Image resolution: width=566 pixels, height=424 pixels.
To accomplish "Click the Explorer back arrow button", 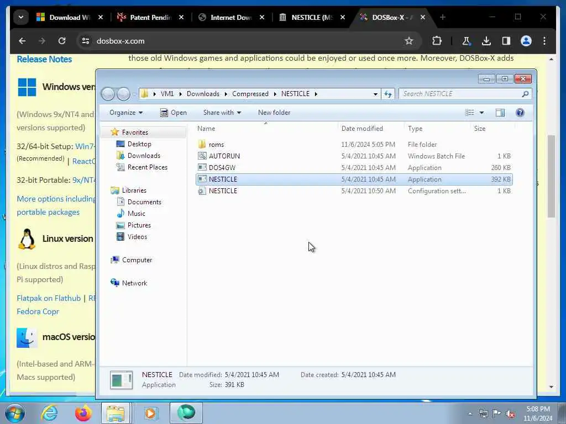I will pyautogui.click(x=108, y=94).
